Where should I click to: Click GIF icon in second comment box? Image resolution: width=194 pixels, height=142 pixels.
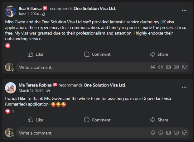pos(176,133)
